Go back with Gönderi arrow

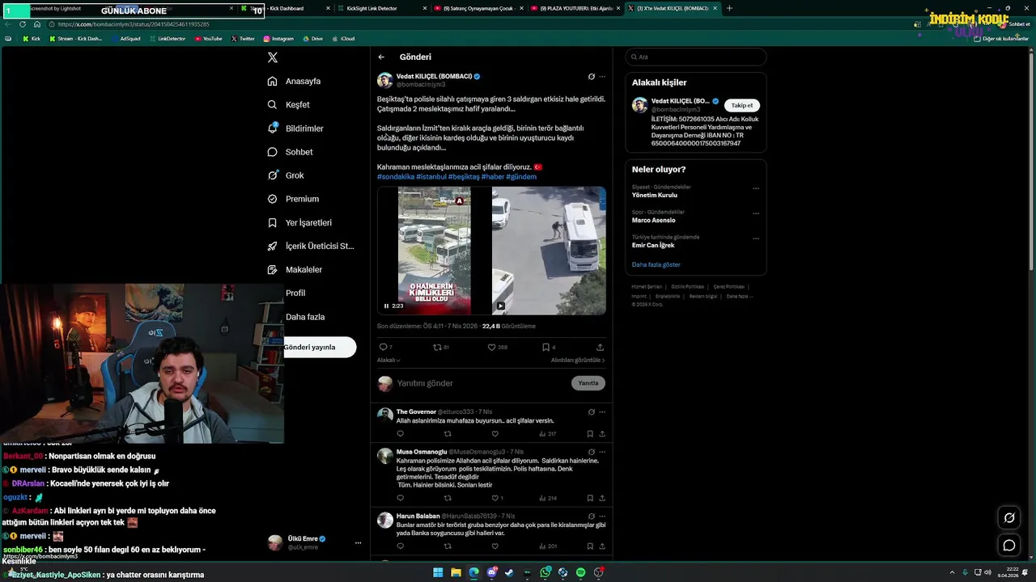381,57
